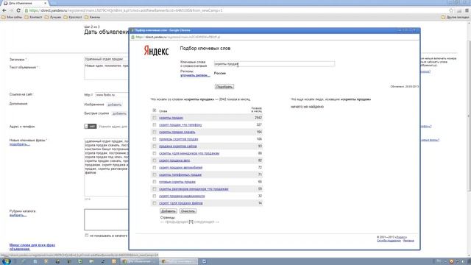Check the box for 'примеры скриптов продаж'
Viewport: 471px width, 265px height.
(x=155, y=139)
